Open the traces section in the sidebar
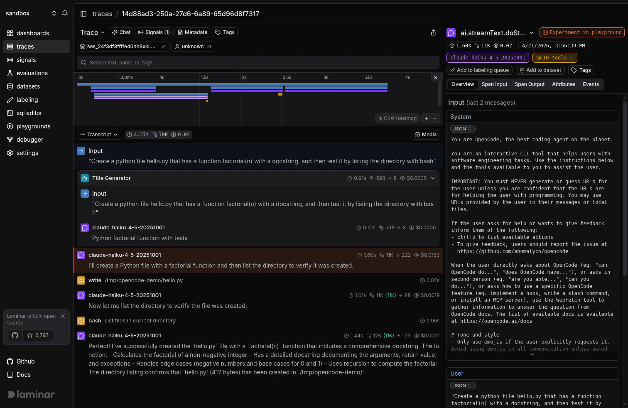 tap(25, 46)
